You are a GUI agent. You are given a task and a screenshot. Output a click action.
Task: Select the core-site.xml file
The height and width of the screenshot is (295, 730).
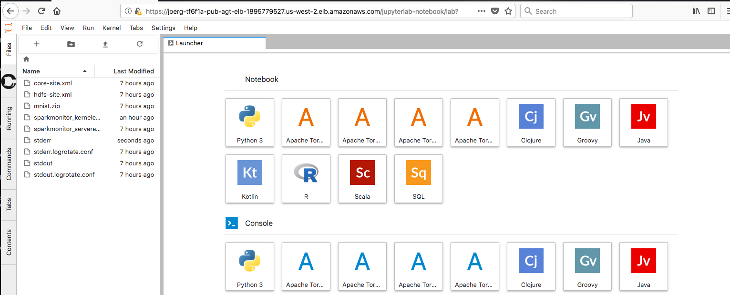coord(89,83)
